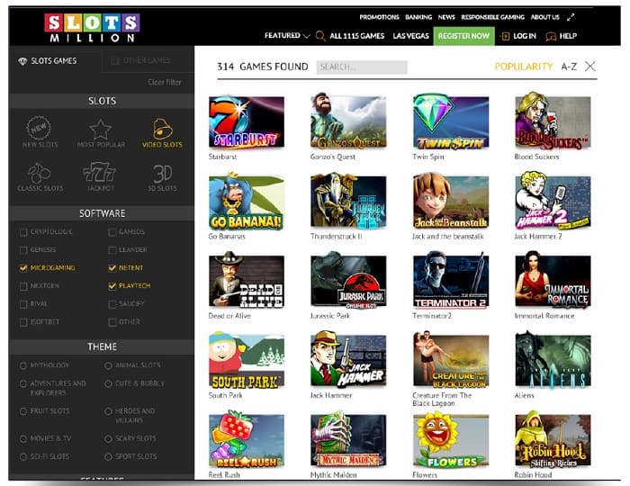Image resolution: width=630 pixels, height=486 pixels.
Task: Expand the Featured dropdown menu
Action: point(287,36)
